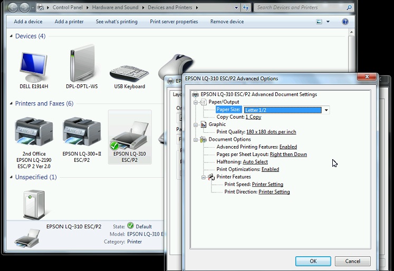Click Print Speed Printer Setting value
The height and width of the screenshot is (271, 394).
pyautogui.click(x=267, y=185)
